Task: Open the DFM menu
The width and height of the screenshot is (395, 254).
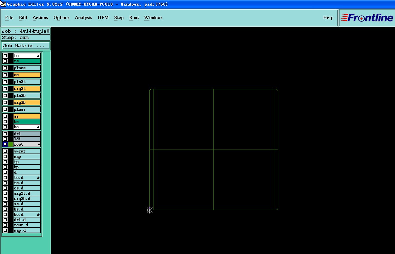Action: tap(103, 17)
